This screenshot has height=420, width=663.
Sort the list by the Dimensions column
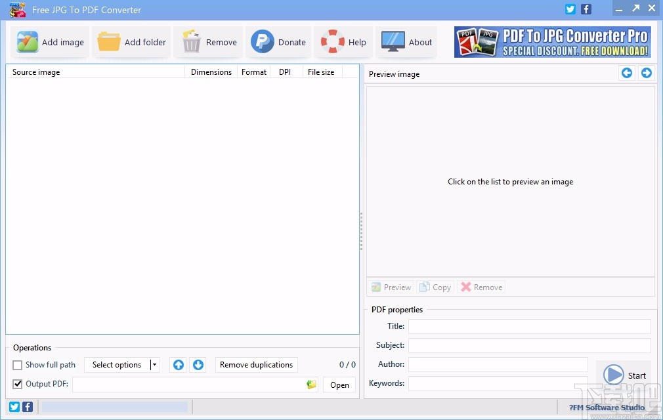211,72
